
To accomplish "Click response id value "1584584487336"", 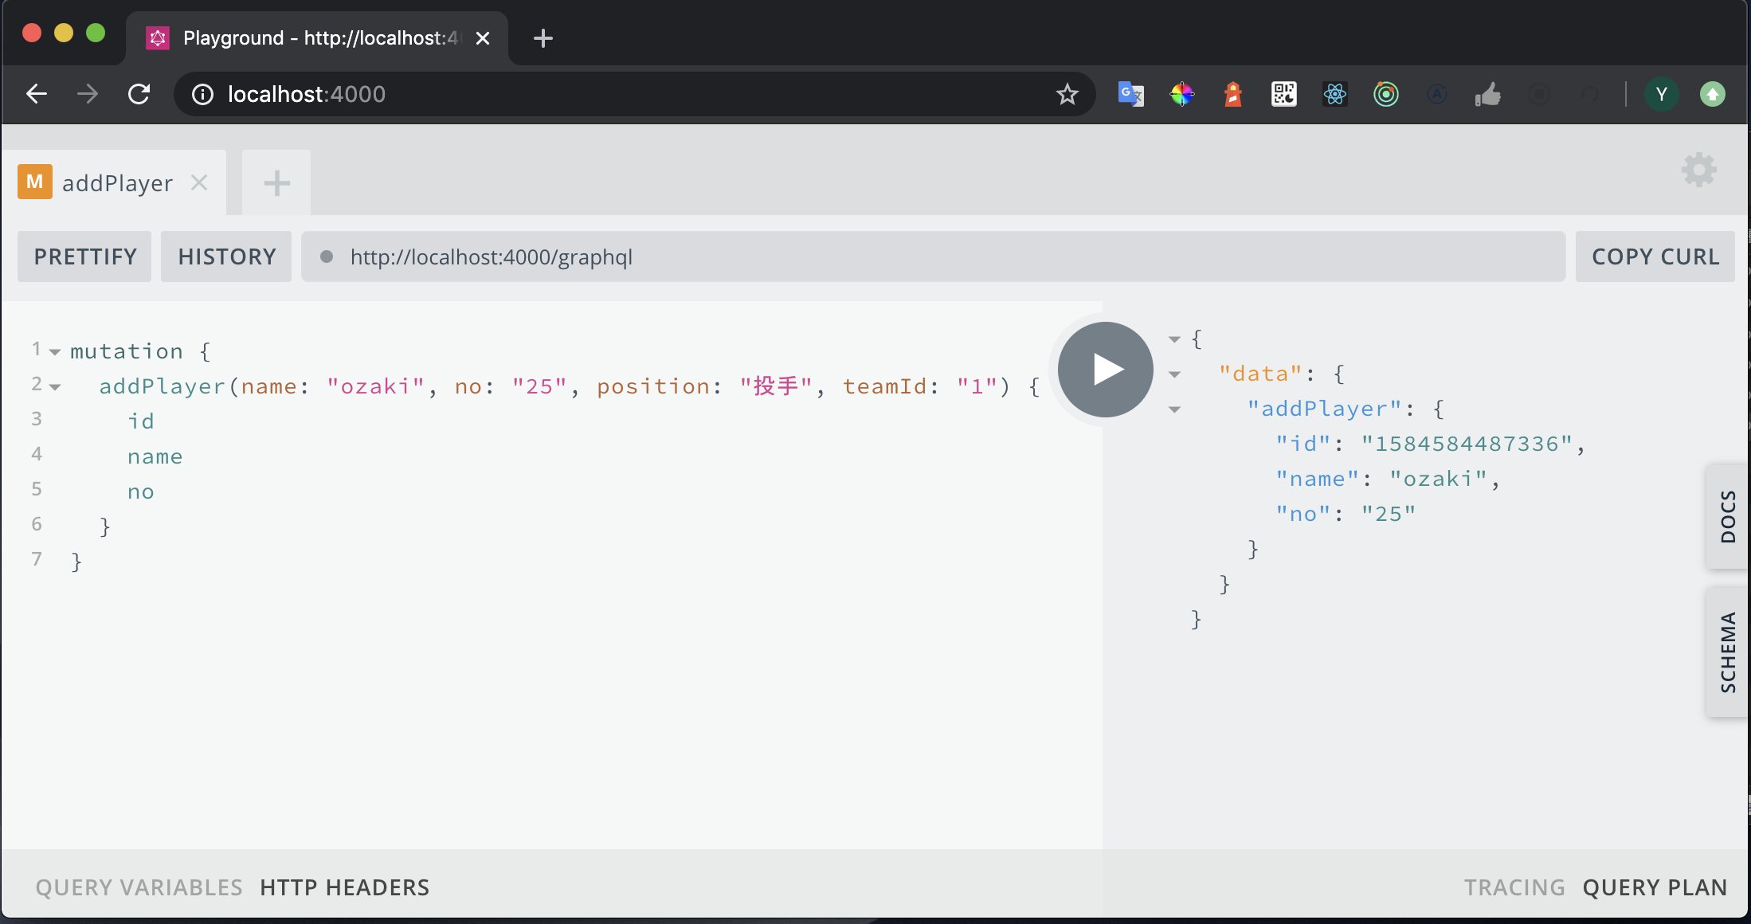I will (1467, 444).
